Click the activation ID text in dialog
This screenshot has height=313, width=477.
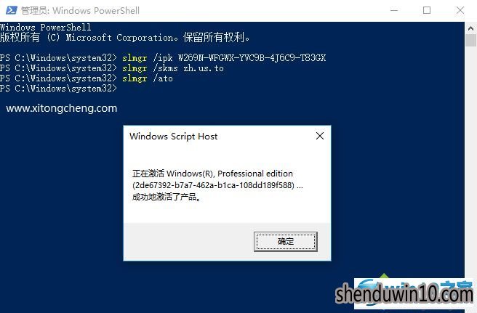pos(214,185)
